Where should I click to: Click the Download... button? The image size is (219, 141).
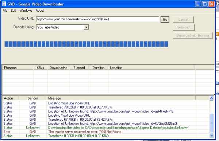coord(184,27)
